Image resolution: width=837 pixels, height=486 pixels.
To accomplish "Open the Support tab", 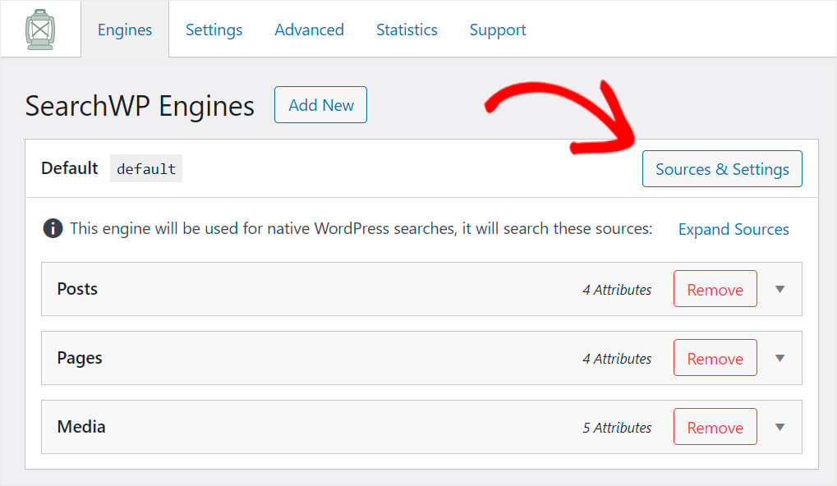I will (x=498, y=30).
